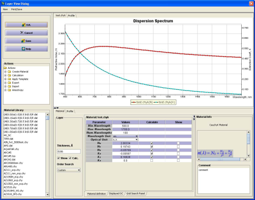Click the Save button icon

23,41
